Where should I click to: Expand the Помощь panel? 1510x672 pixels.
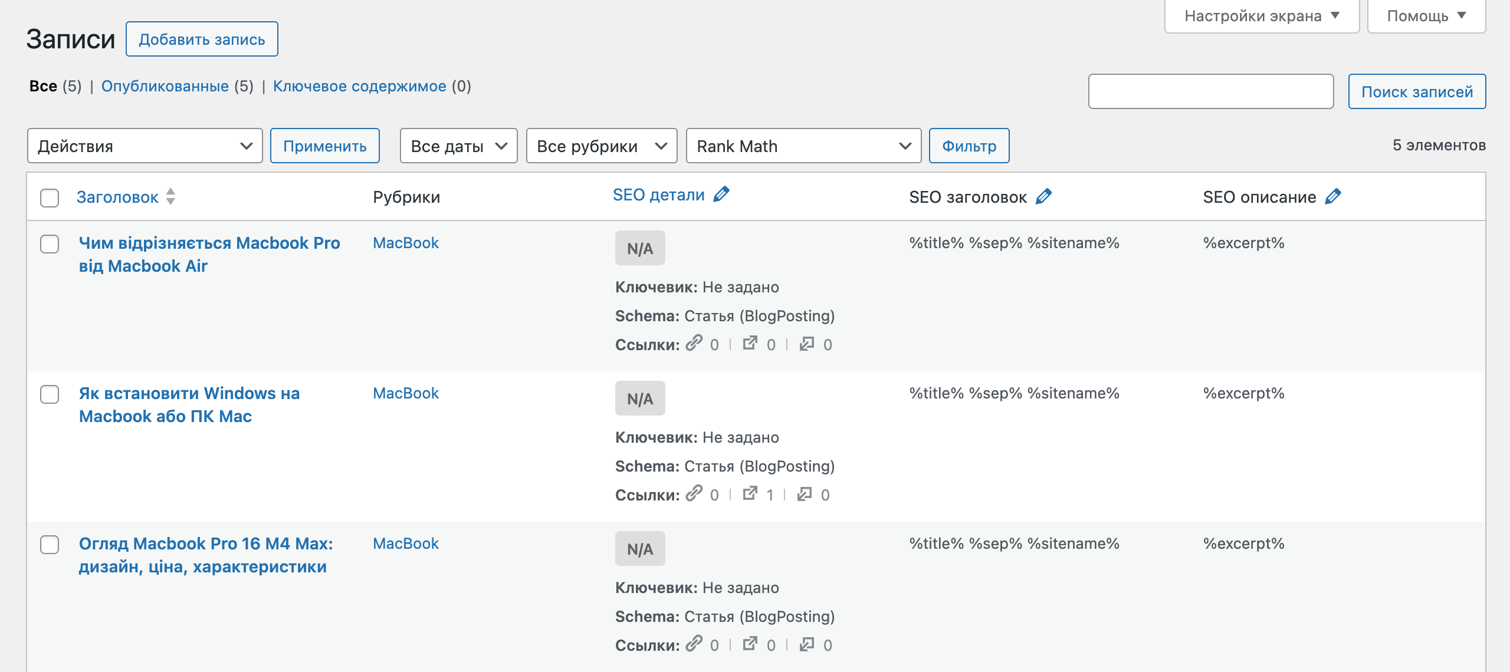click(1426, 16)
